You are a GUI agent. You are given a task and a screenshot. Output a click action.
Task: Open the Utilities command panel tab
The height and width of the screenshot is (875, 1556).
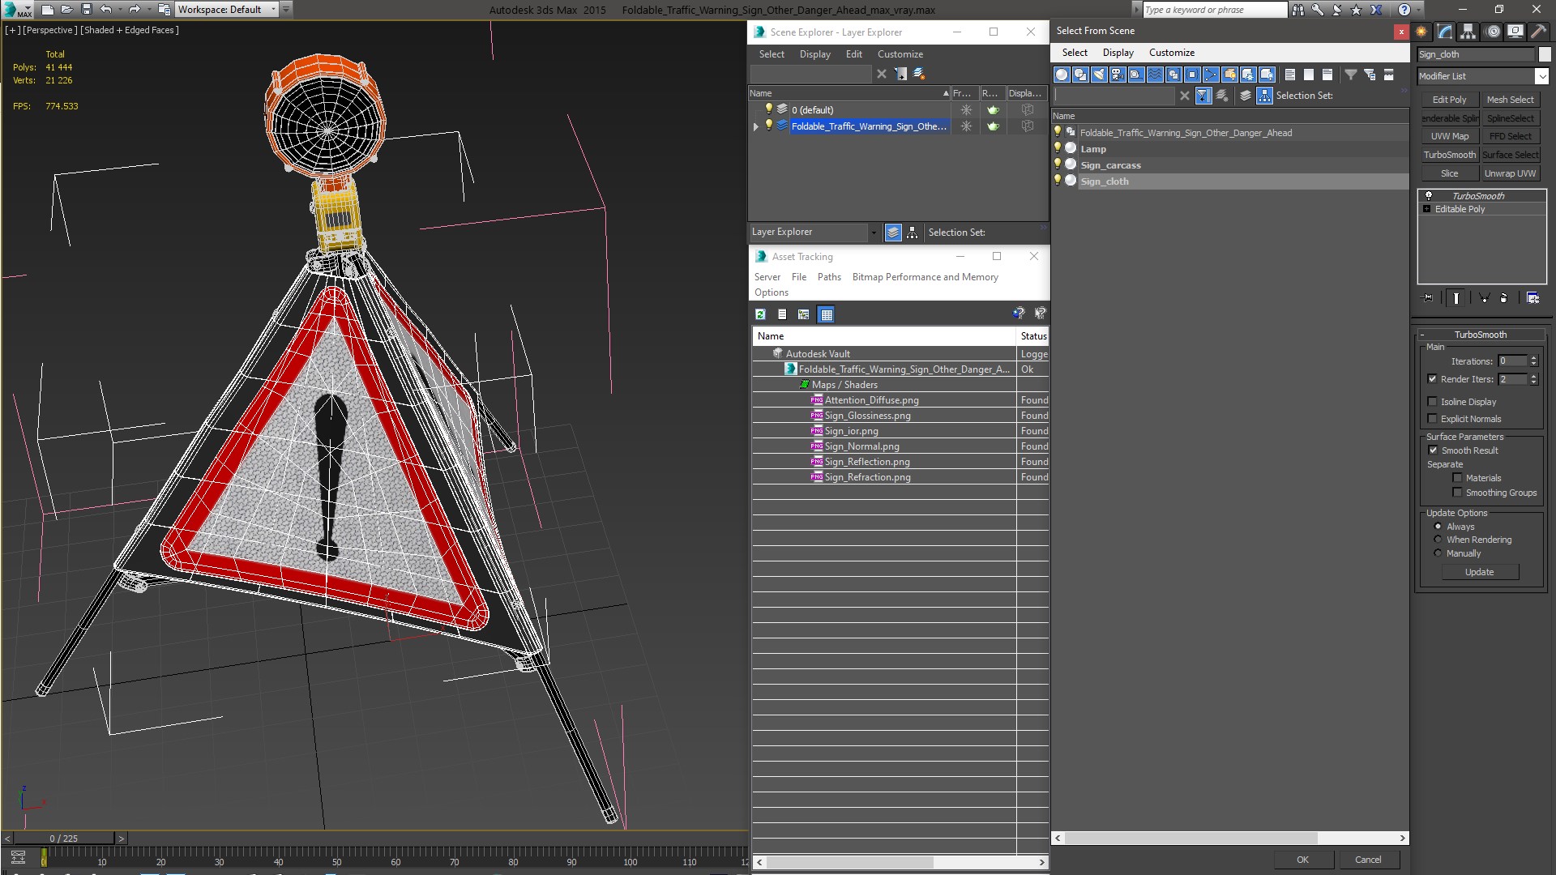point(1538,32)
